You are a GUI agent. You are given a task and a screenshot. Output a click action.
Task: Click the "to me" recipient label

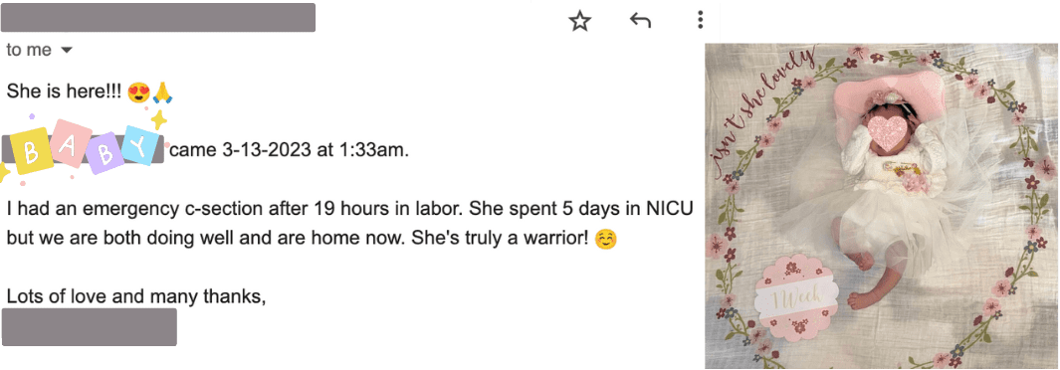click(x=29, y=51)
